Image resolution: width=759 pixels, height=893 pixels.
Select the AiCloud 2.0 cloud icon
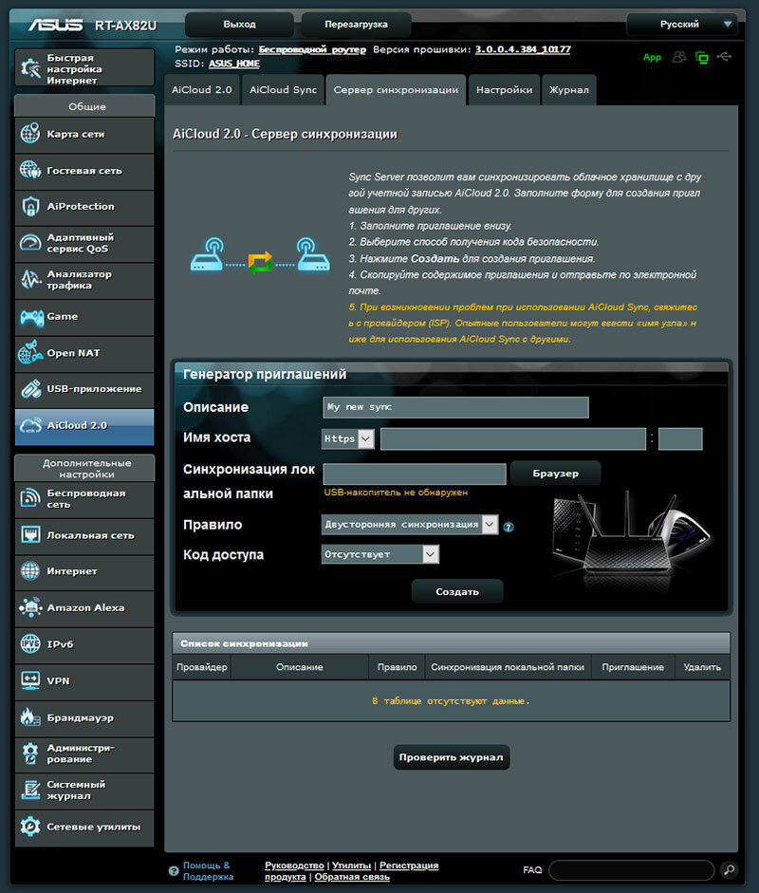[30, 425]
